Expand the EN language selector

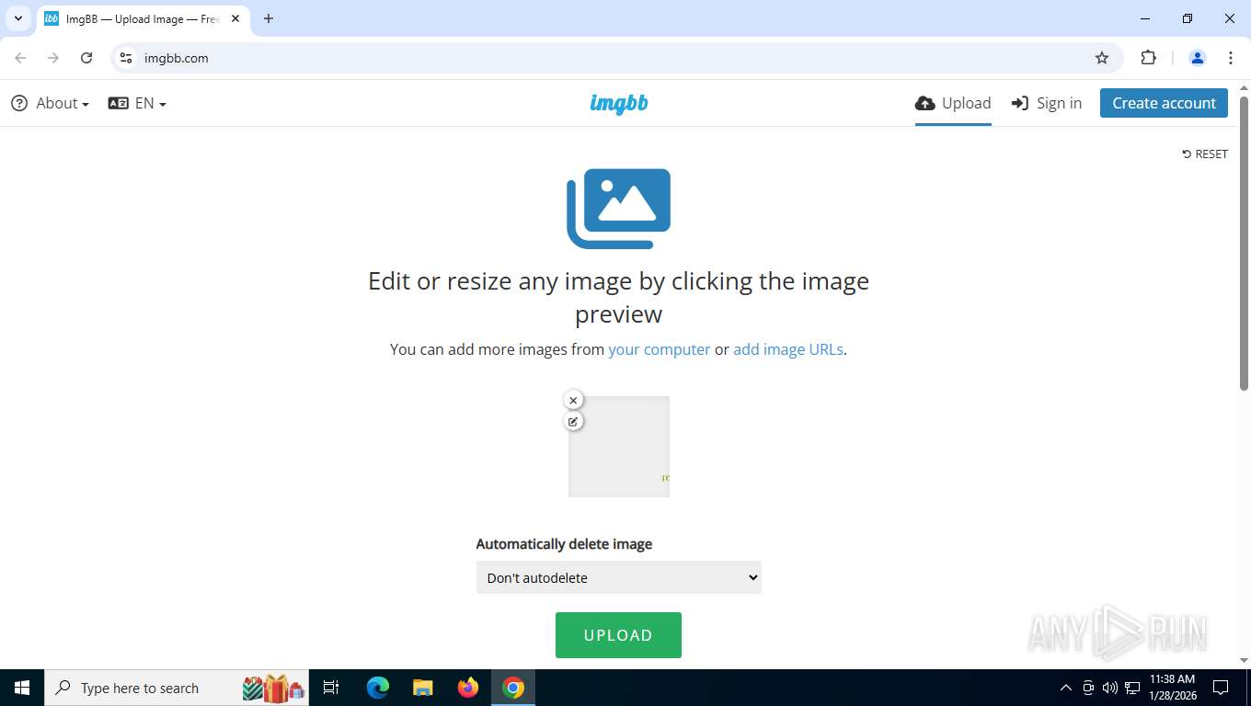[x=137, y=103]
